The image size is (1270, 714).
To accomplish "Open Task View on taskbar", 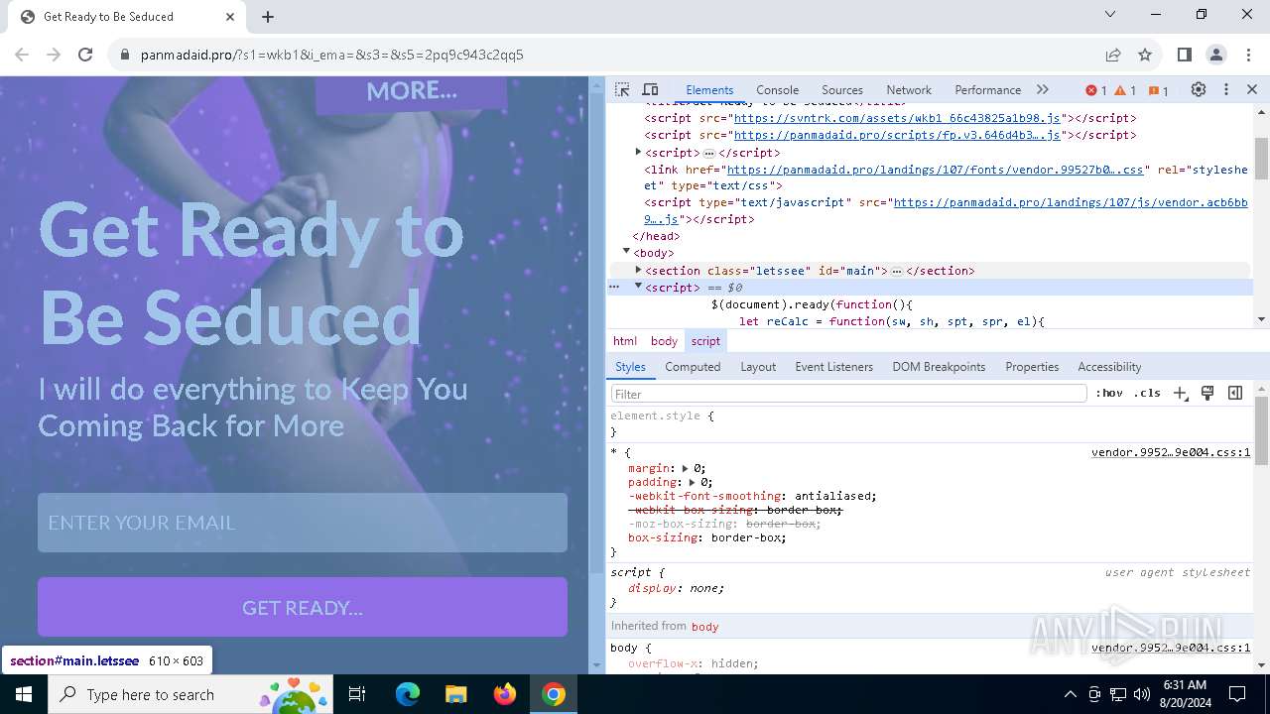I will point(357,694).
